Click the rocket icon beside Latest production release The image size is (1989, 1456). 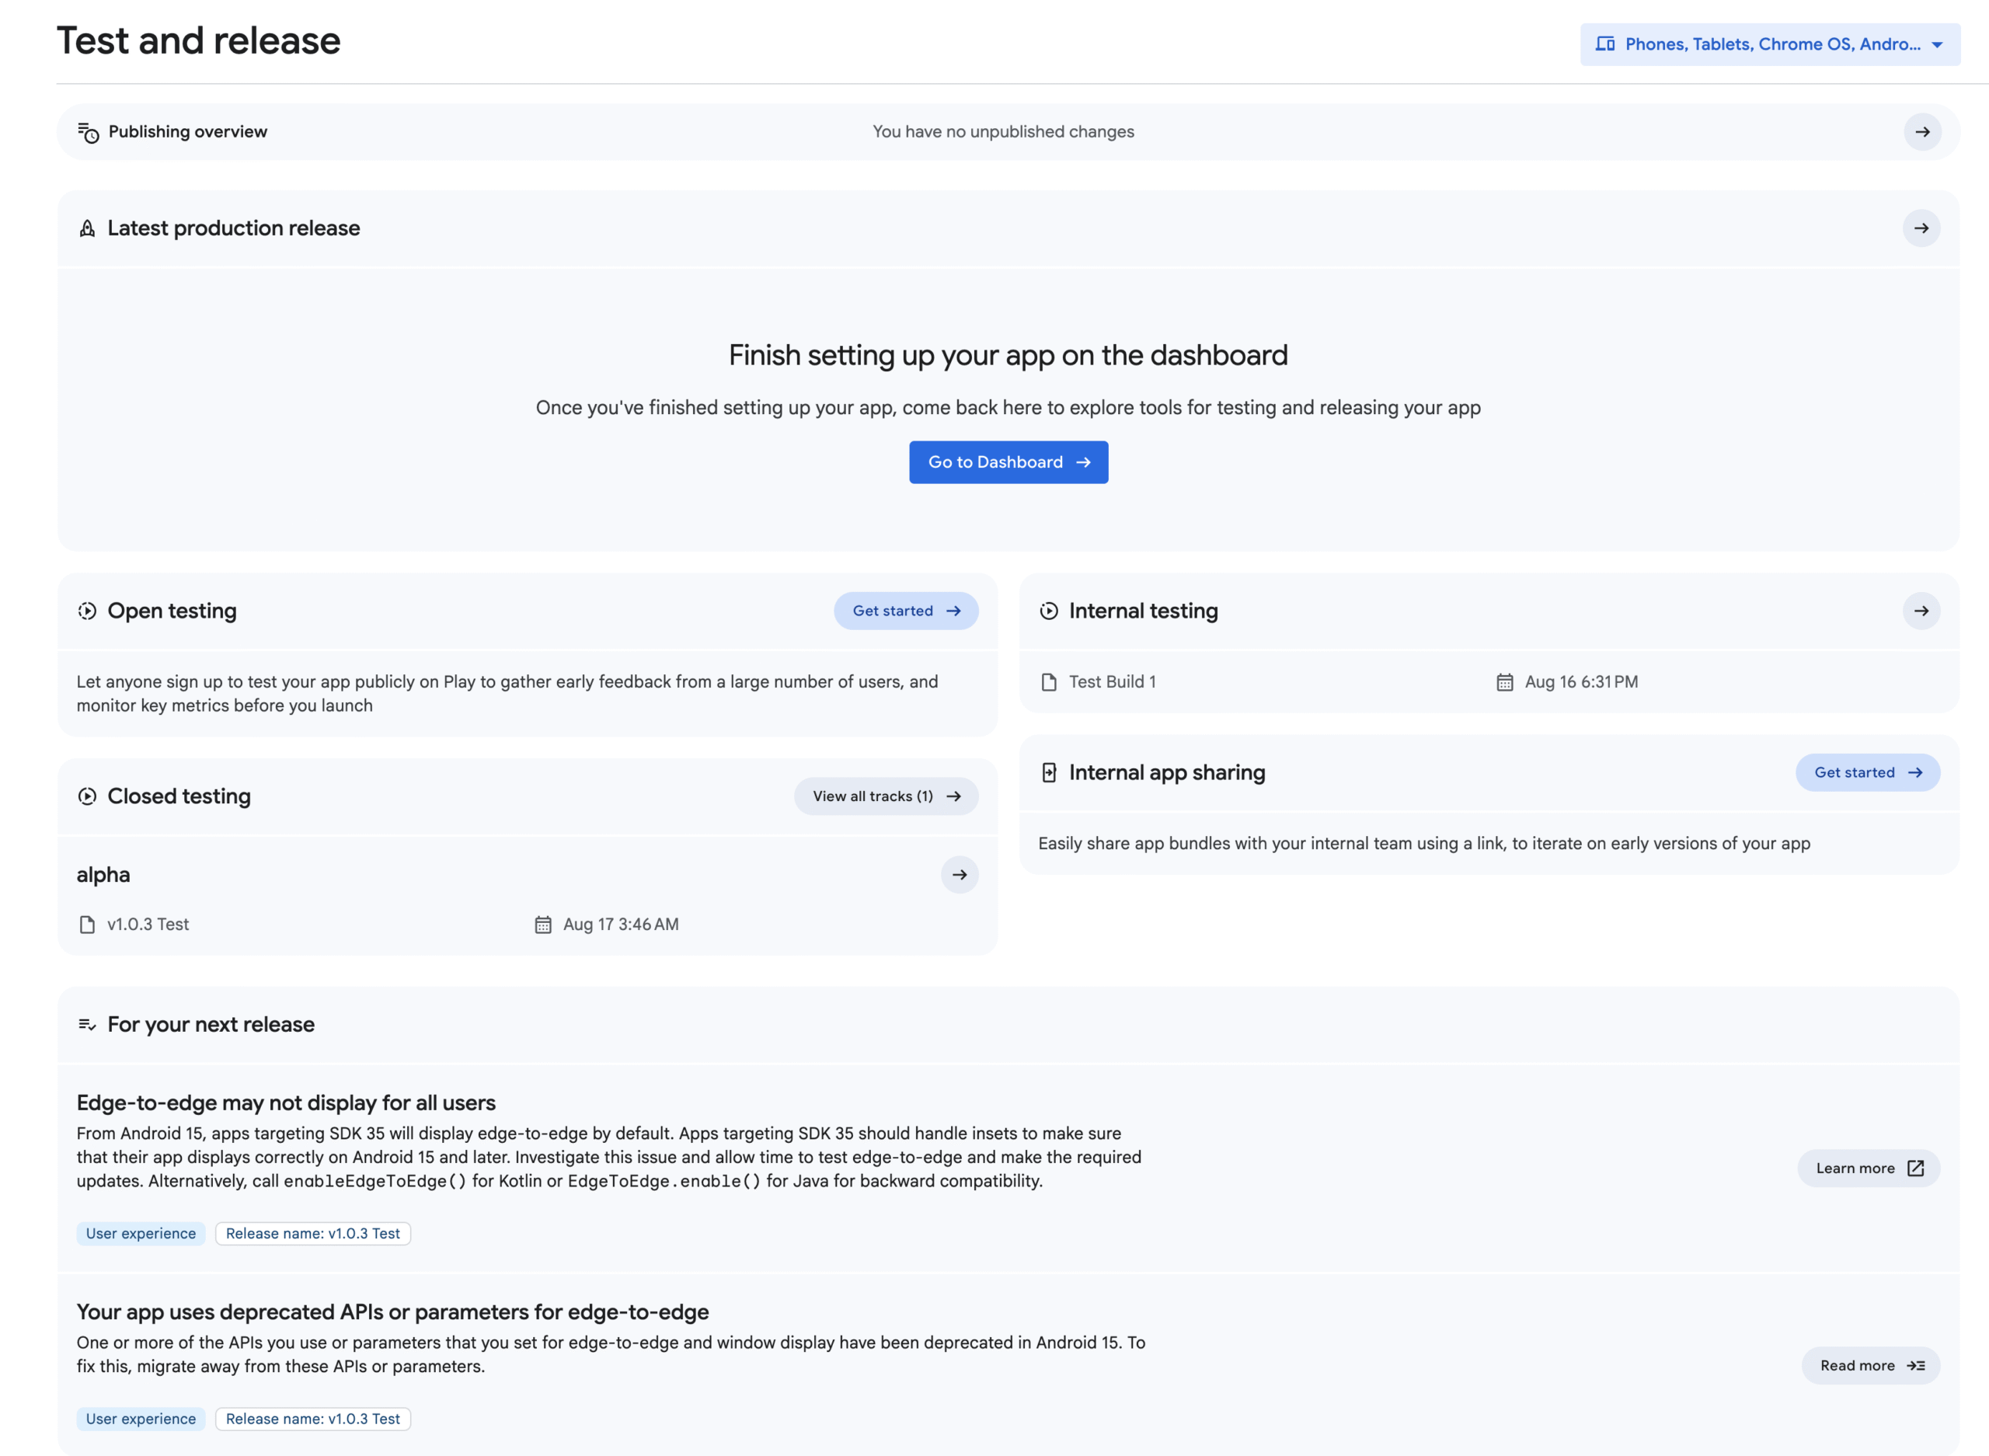point(87,228)
